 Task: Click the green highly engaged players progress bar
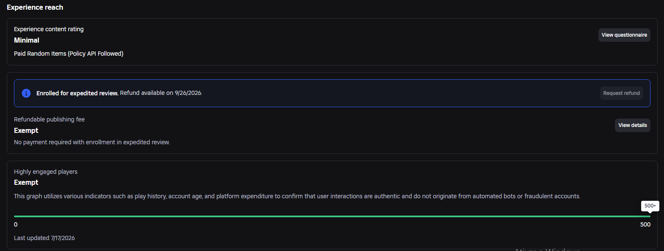(x=332, y=216)
